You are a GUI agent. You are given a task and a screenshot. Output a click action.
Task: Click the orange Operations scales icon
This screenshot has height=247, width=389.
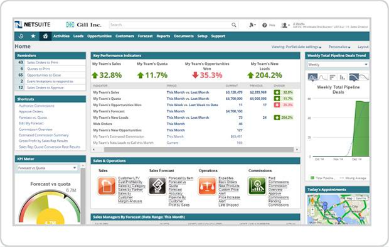207,186
